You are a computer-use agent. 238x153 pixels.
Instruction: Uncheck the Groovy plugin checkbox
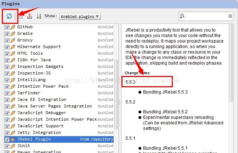click(7, 40)
